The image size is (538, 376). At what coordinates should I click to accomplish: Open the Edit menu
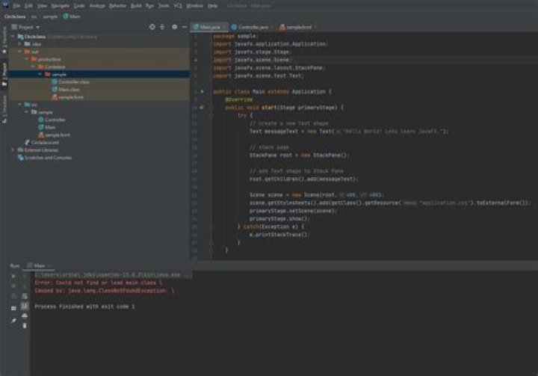(x=28, y=6)
